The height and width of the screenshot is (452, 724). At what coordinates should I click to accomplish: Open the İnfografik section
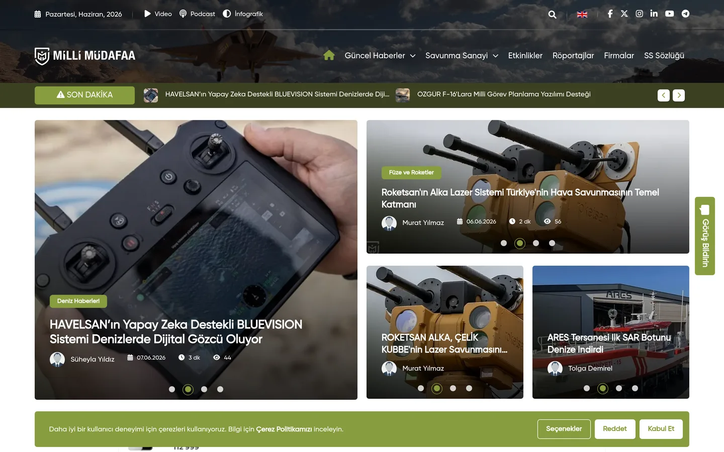click(x=243, y=14)
